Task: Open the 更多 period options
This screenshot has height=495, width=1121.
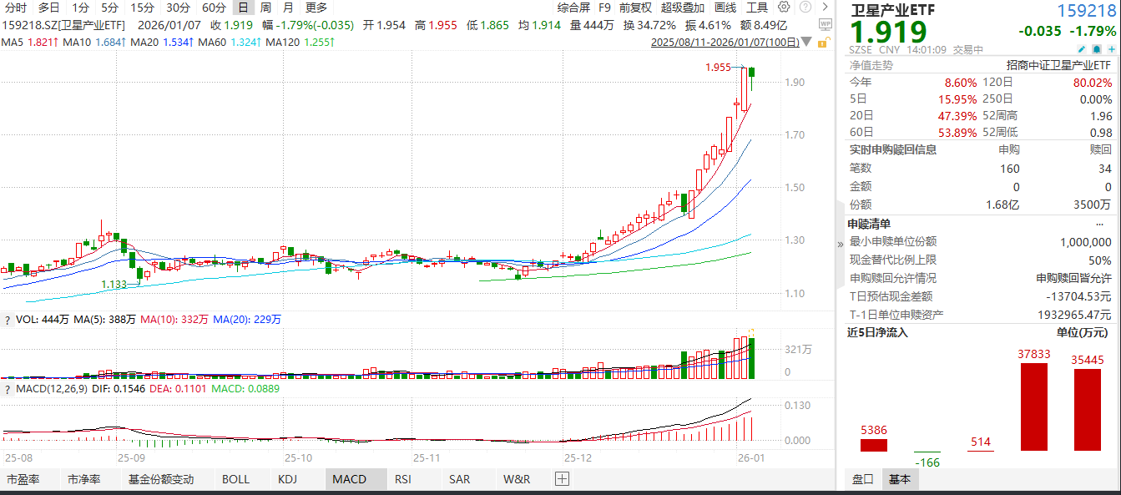Action: (x=316, y=8)
